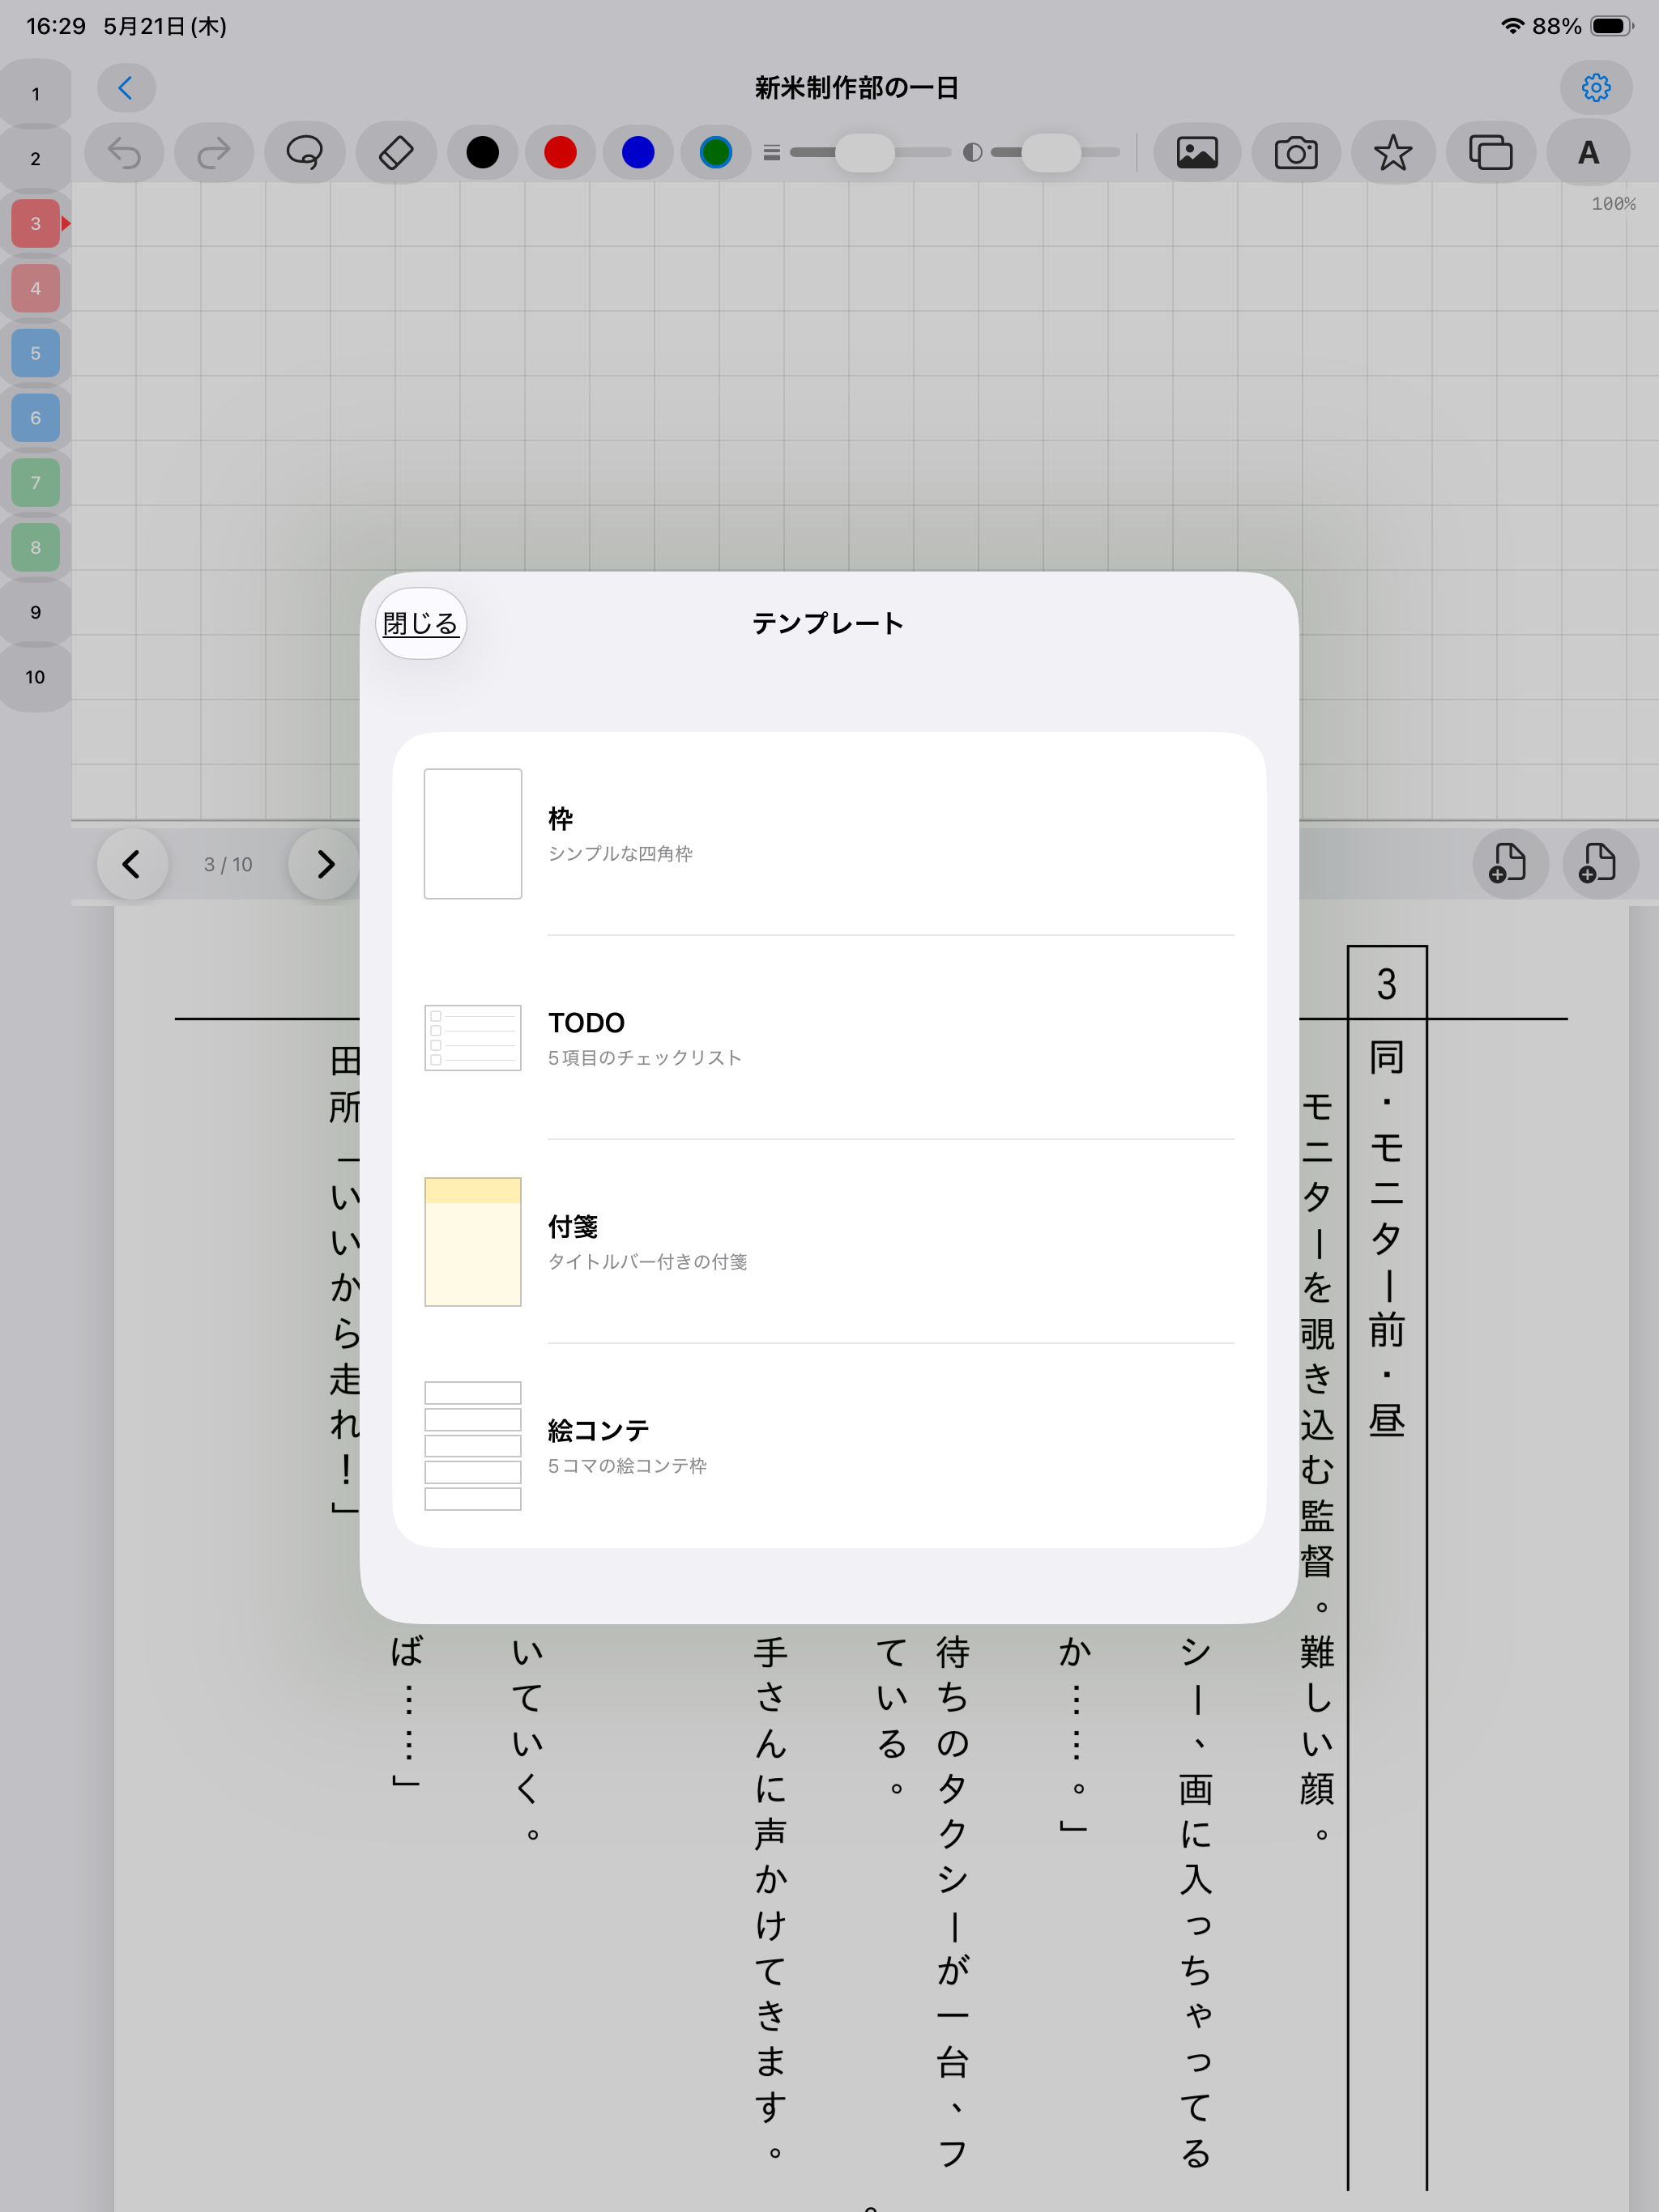Screen dimensions: 1659x2212
Task: Select the eraser tool
Action: (x=395, y=153)
